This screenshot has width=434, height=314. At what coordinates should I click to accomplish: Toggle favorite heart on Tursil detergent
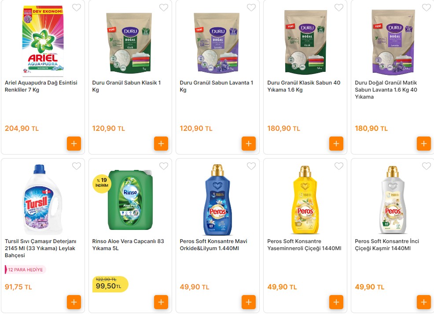pos(77,166)
